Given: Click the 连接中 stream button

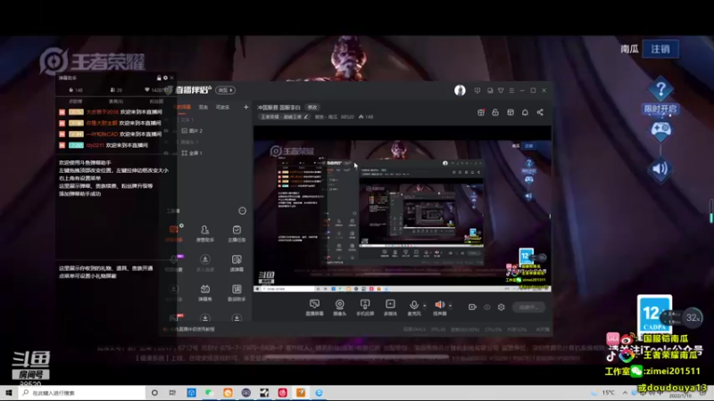Looking at the screenshot, I should click(x=528, y=307).
